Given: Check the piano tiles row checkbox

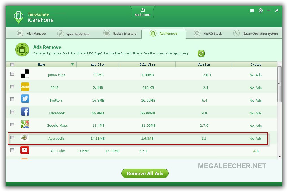Looking at the screenshot, I should (x=12, y=74).
